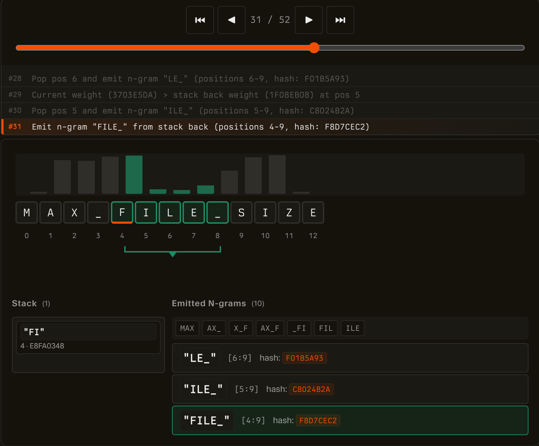Select the highlighted "FILE_" n-gram row
The width and height of the screenshot is (539, 446).
tap(350, 420)
